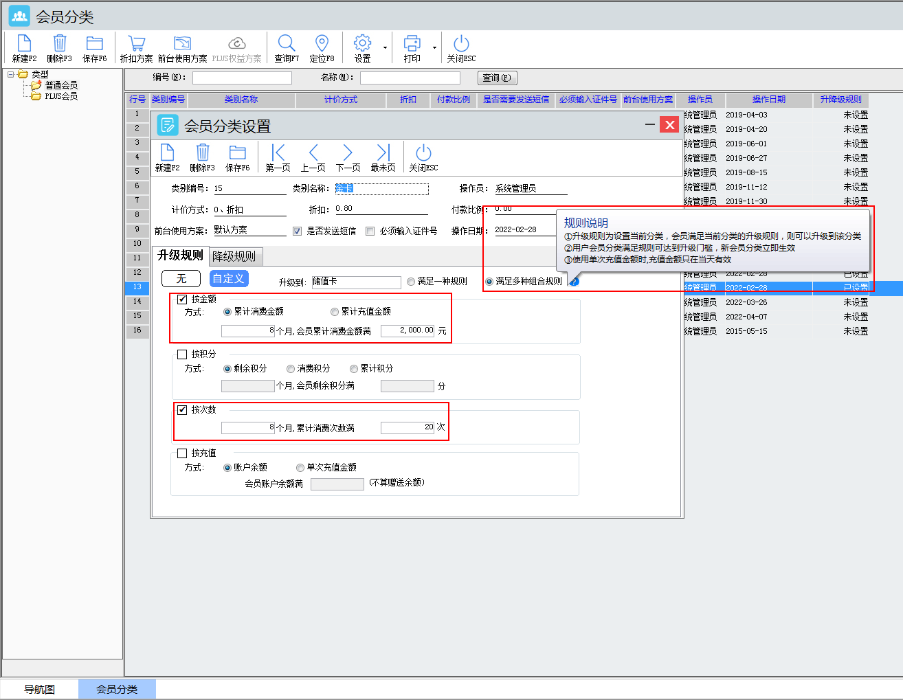Click the 定位F8 location pin icon
Screen dimensions: 903x700
tap(322, 44)
